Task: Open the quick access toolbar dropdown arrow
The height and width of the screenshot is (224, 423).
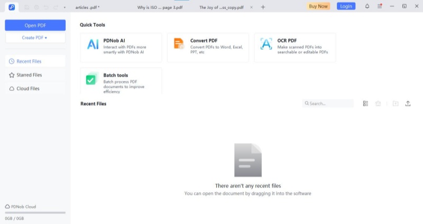Action: (65, 7)
